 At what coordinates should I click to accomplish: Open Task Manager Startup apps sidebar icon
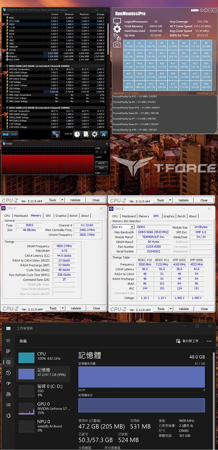(8, 383)
